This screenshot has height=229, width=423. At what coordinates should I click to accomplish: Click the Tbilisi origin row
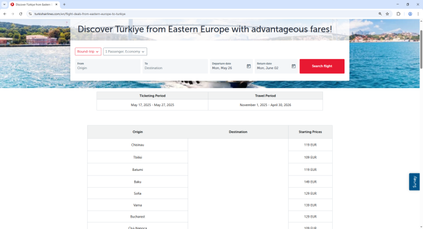click(x=138, y=157)
